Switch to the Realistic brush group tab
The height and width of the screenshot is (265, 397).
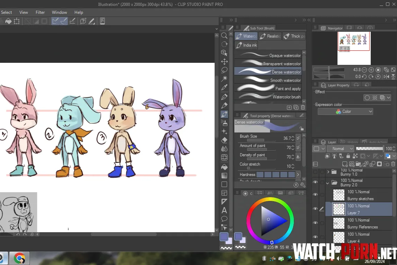click(x=270, y=36)
